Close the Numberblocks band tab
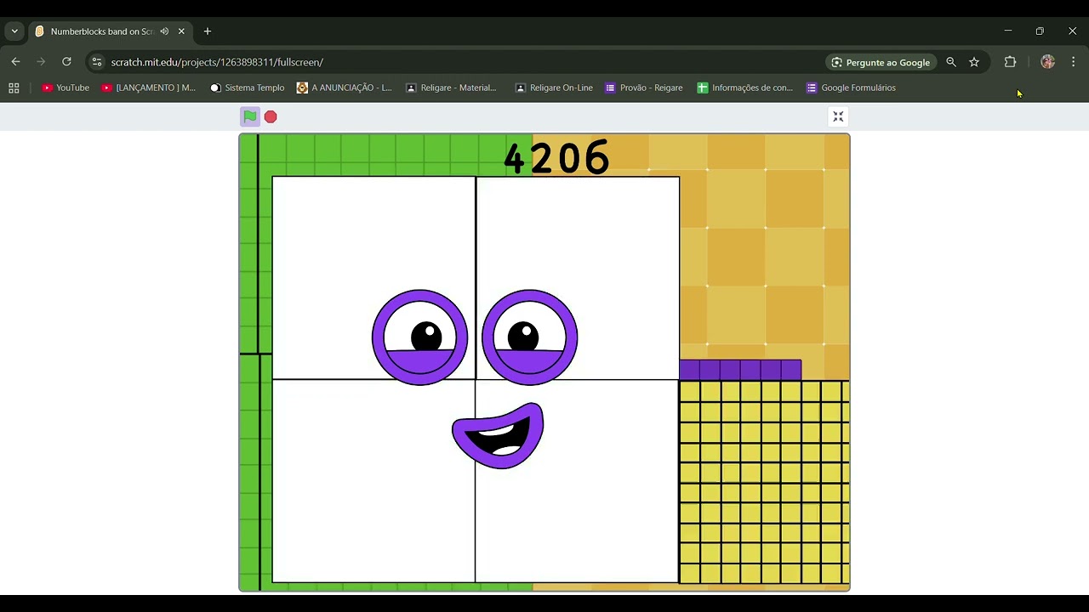The width and height of the screenshot is (1089, 612). click(181, 31)
